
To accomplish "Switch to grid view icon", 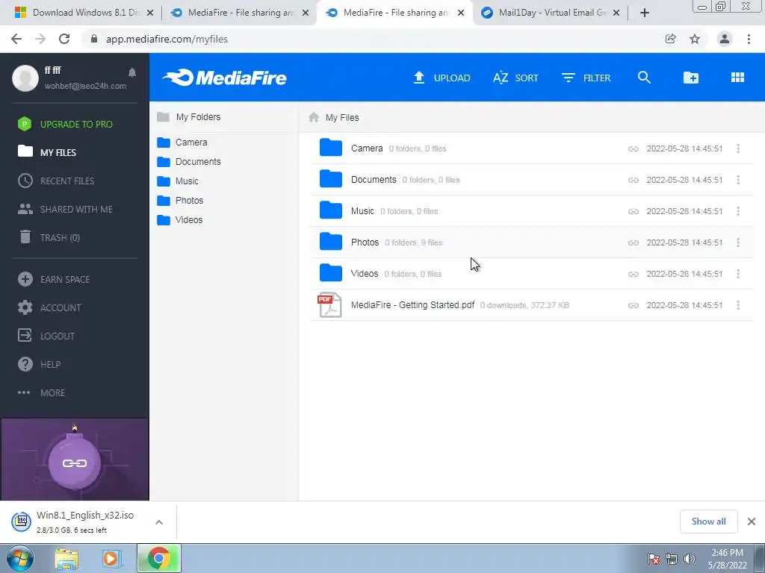I will (737, 78).
